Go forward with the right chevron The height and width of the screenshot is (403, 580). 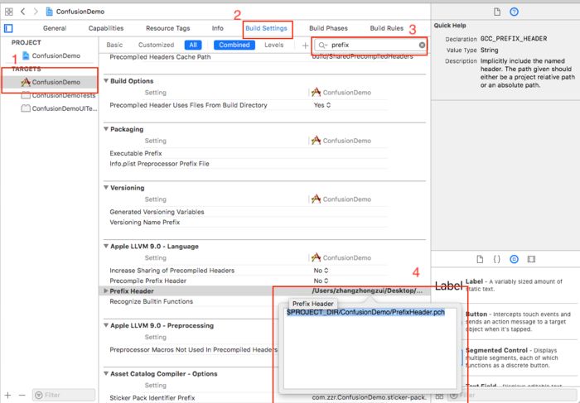(36, 12)
